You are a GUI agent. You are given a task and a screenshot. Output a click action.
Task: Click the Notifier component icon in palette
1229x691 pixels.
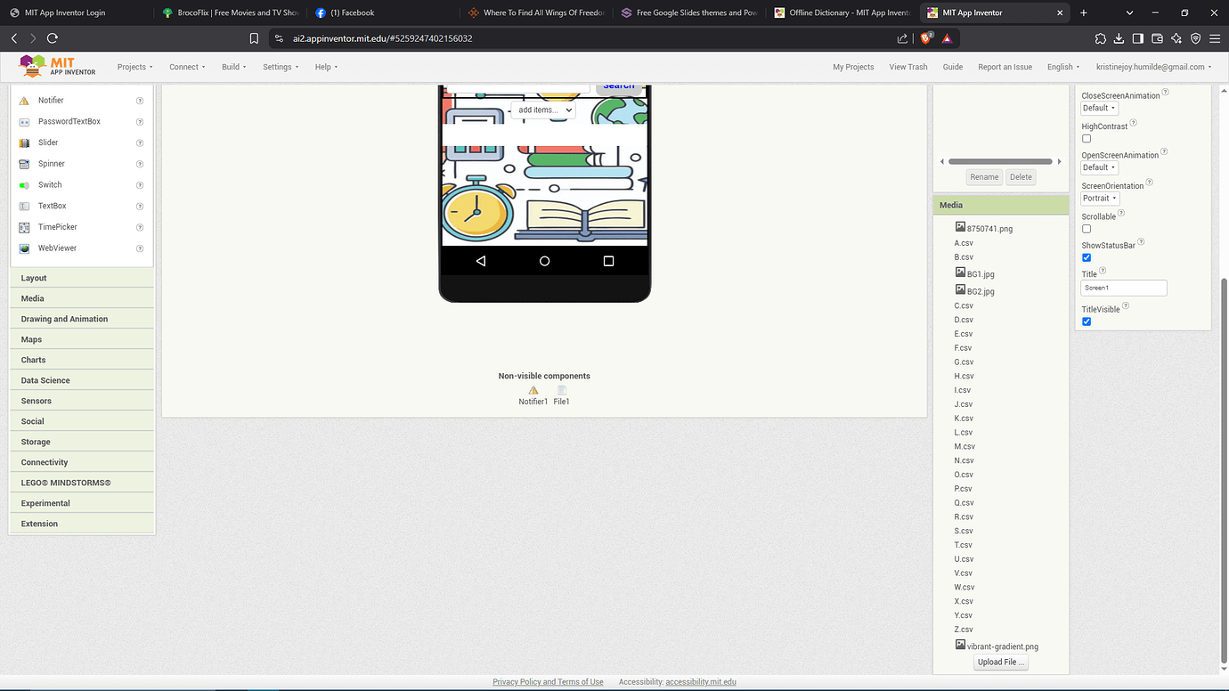pos(24,101)
